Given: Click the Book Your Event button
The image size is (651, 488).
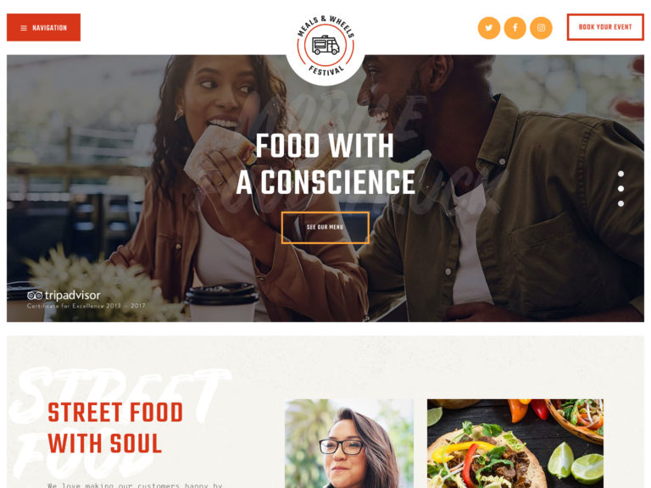Looking at the screenshot, I should click(605, 27).
